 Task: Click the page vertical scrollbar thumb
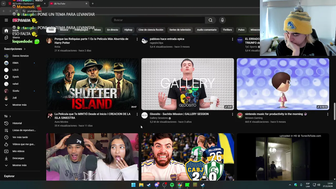coord(334,112)
